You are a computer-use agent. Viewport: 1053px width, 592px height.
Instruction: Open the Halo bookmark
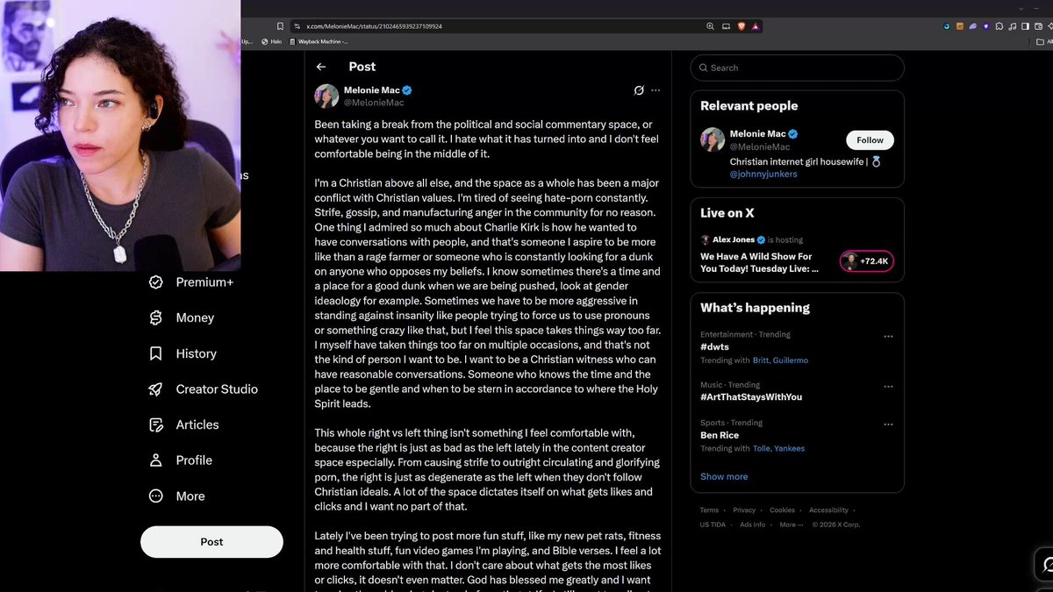click(x=272, y=41)
